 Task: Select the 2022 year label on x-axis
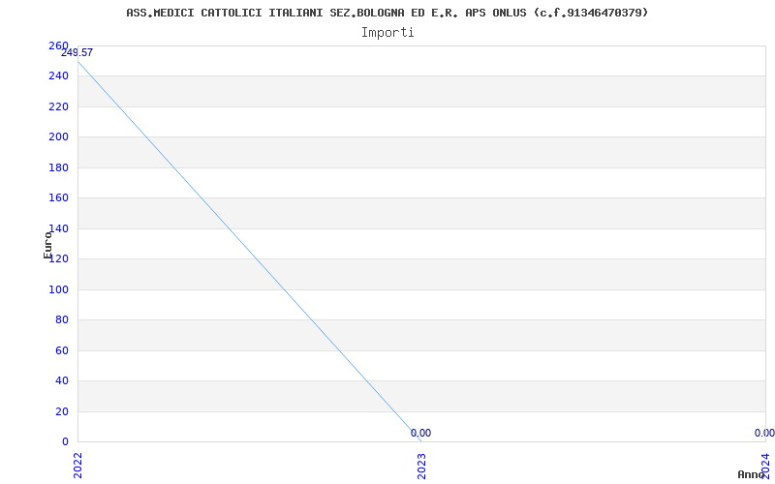[77, 465]
